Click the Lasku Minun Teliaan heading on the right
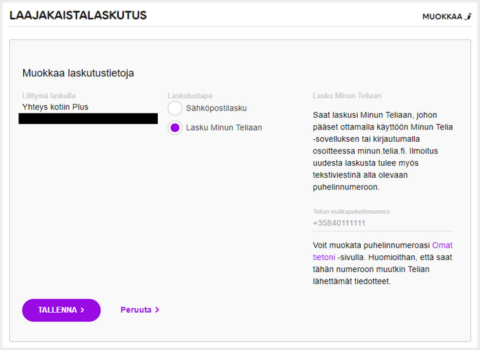The image size is (480, 350). click(347, 96)
